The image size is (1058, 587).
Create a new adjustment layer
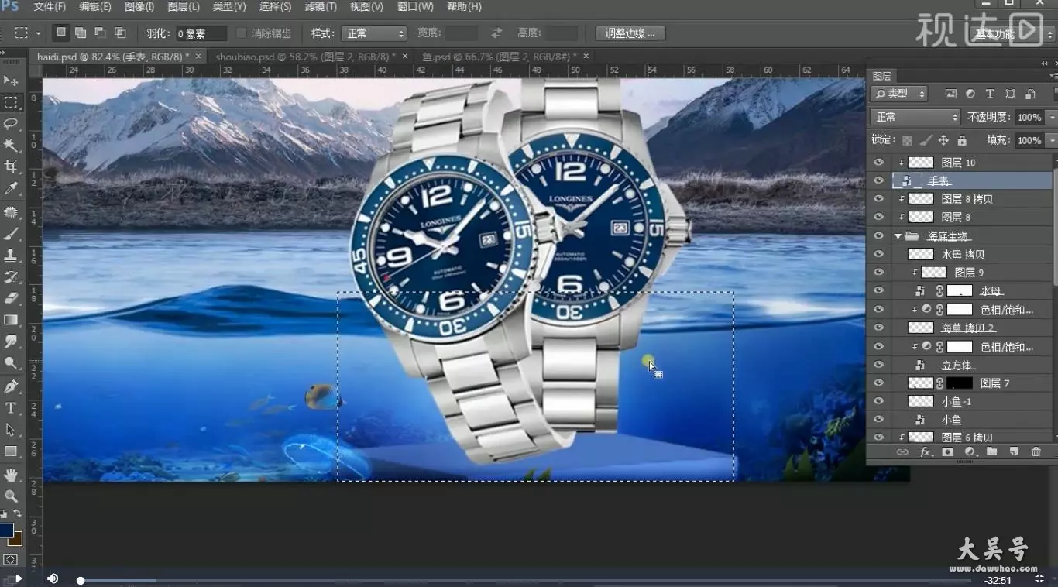(970, 451)
